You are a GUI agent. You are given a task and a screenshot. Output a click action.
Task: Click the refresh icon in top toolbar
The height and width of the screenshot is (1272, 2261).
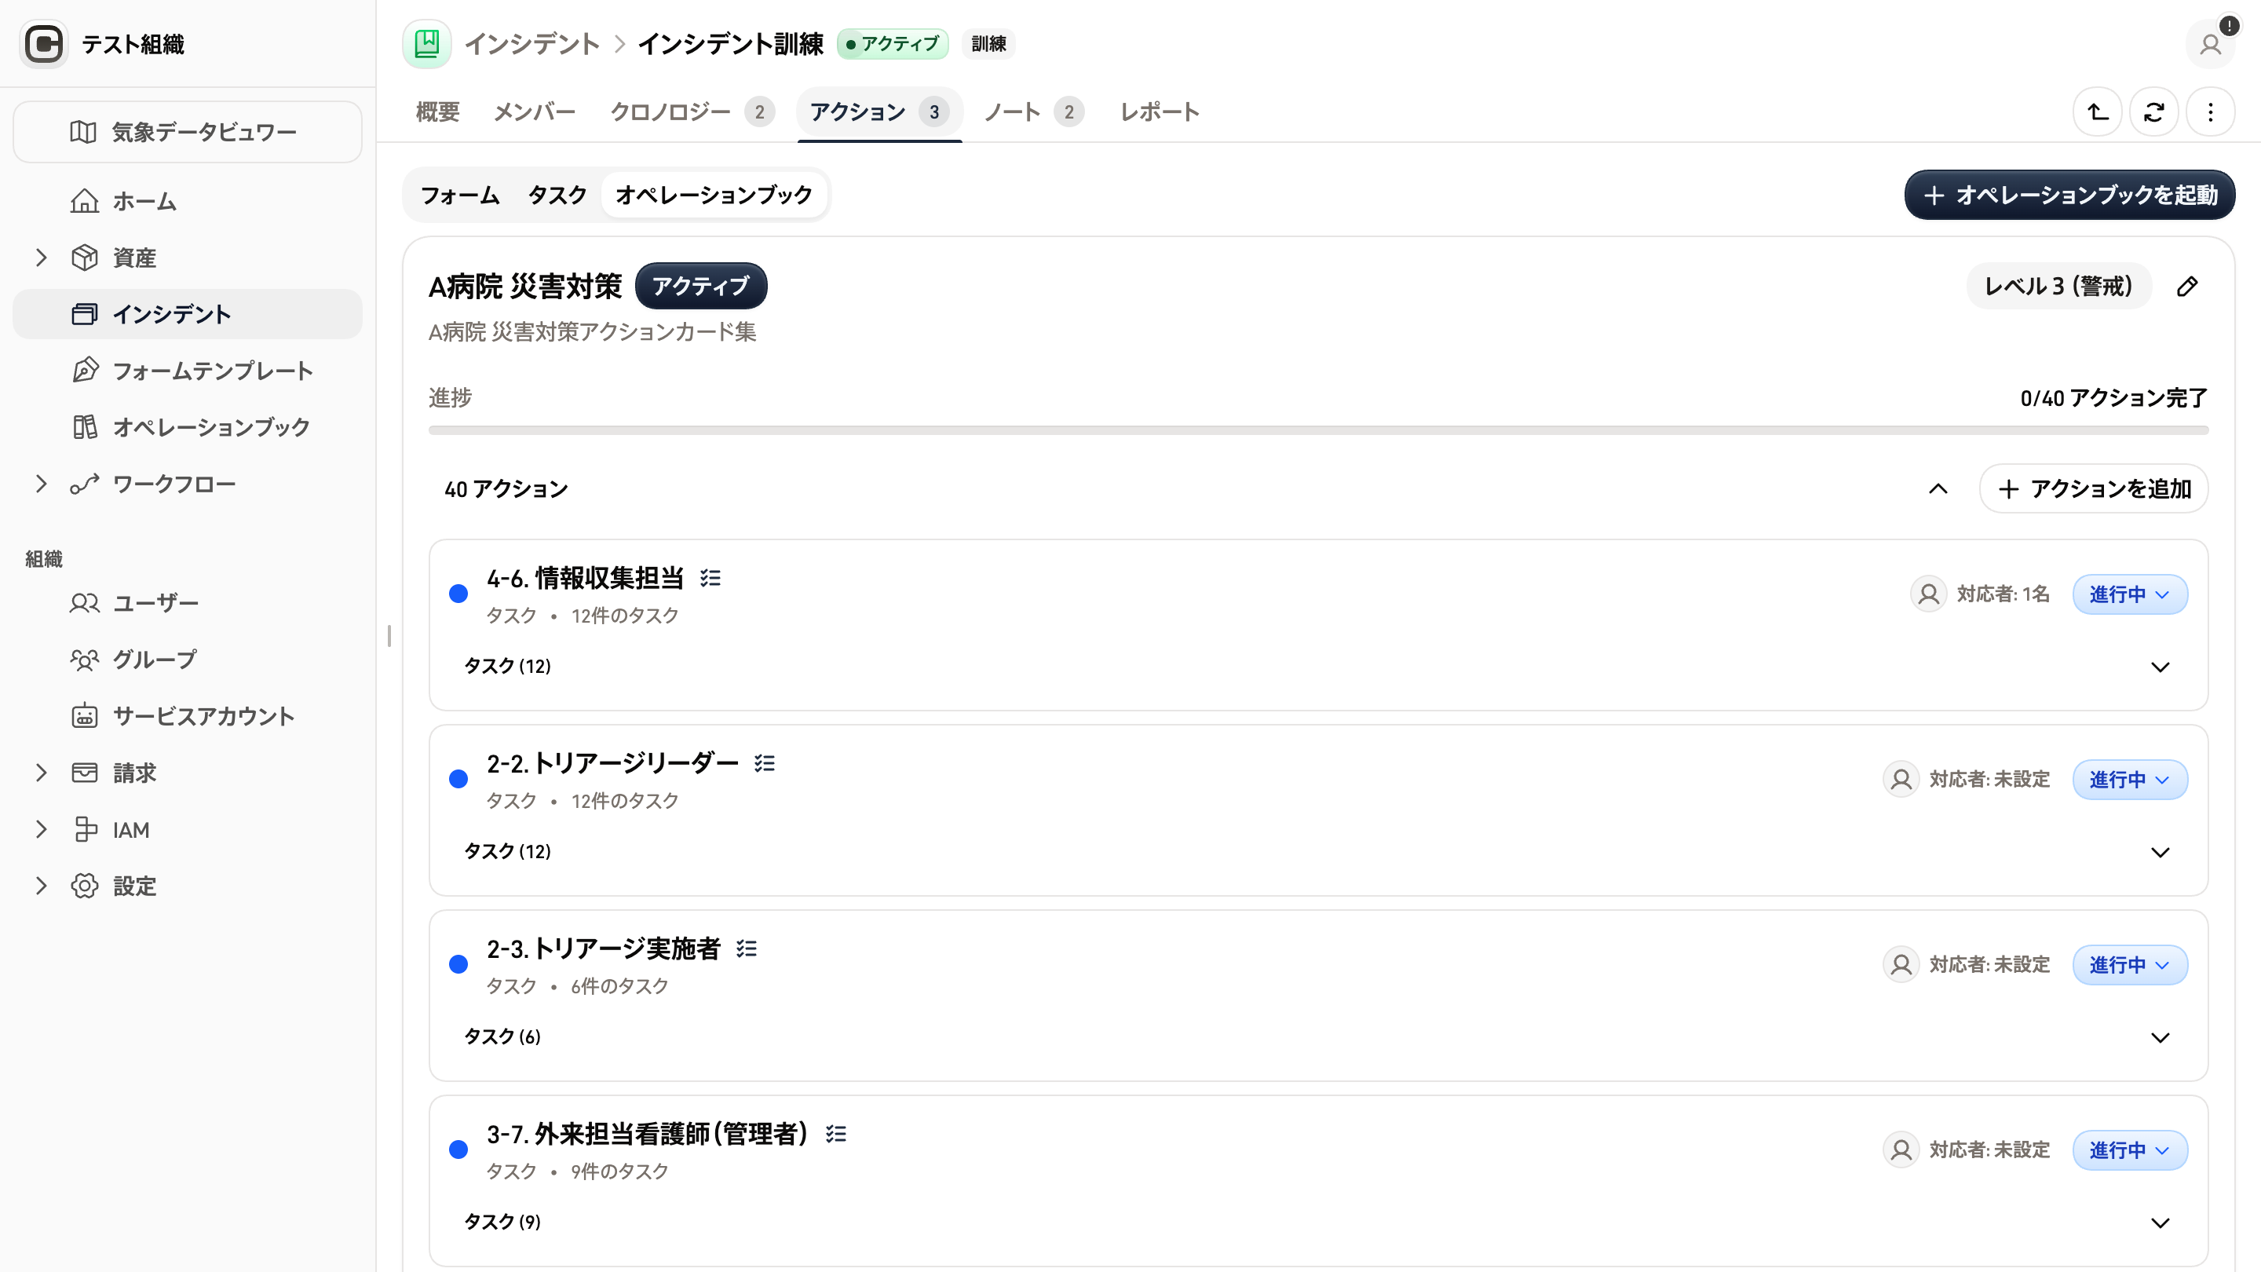[2154, 112]
